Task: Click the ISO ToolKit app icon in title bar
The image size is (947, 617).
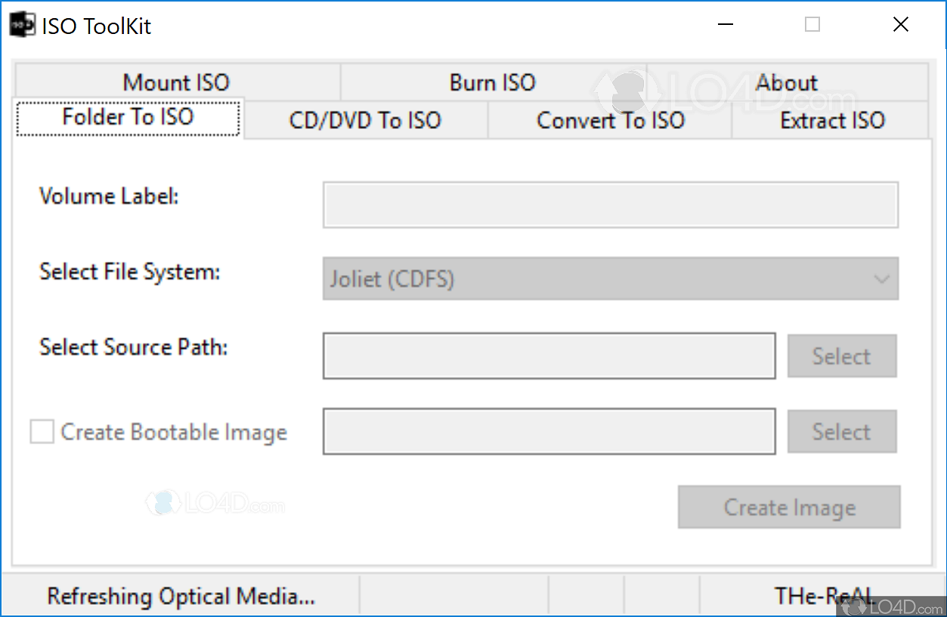Action: coord(22,26)
